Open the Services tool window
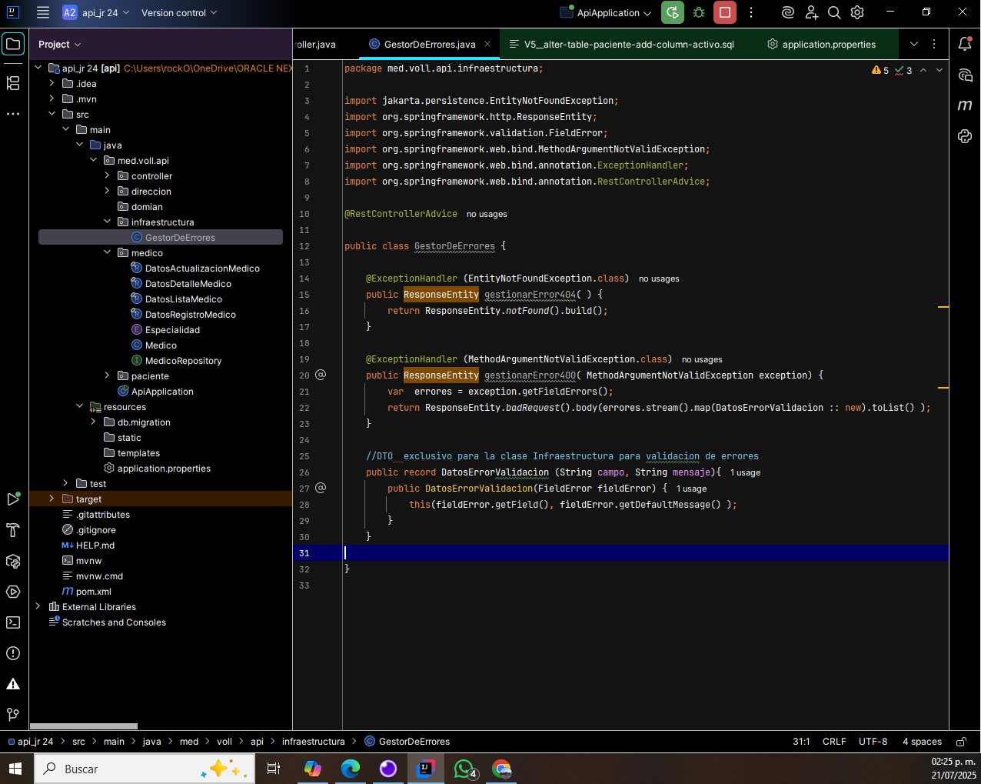 (13, 592)
